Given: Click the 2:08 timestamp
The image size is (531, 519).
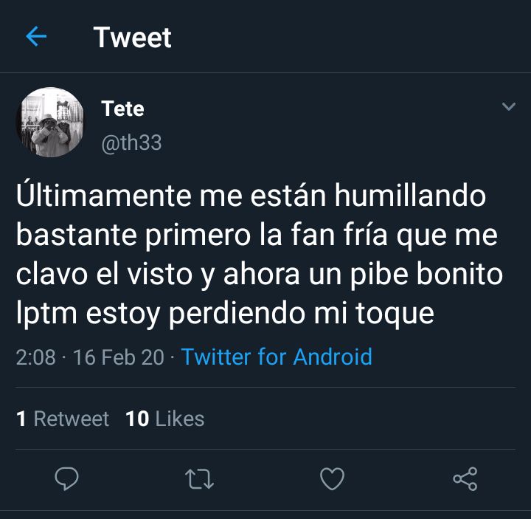Looking at the screenshot, I should tap(35, 357).
